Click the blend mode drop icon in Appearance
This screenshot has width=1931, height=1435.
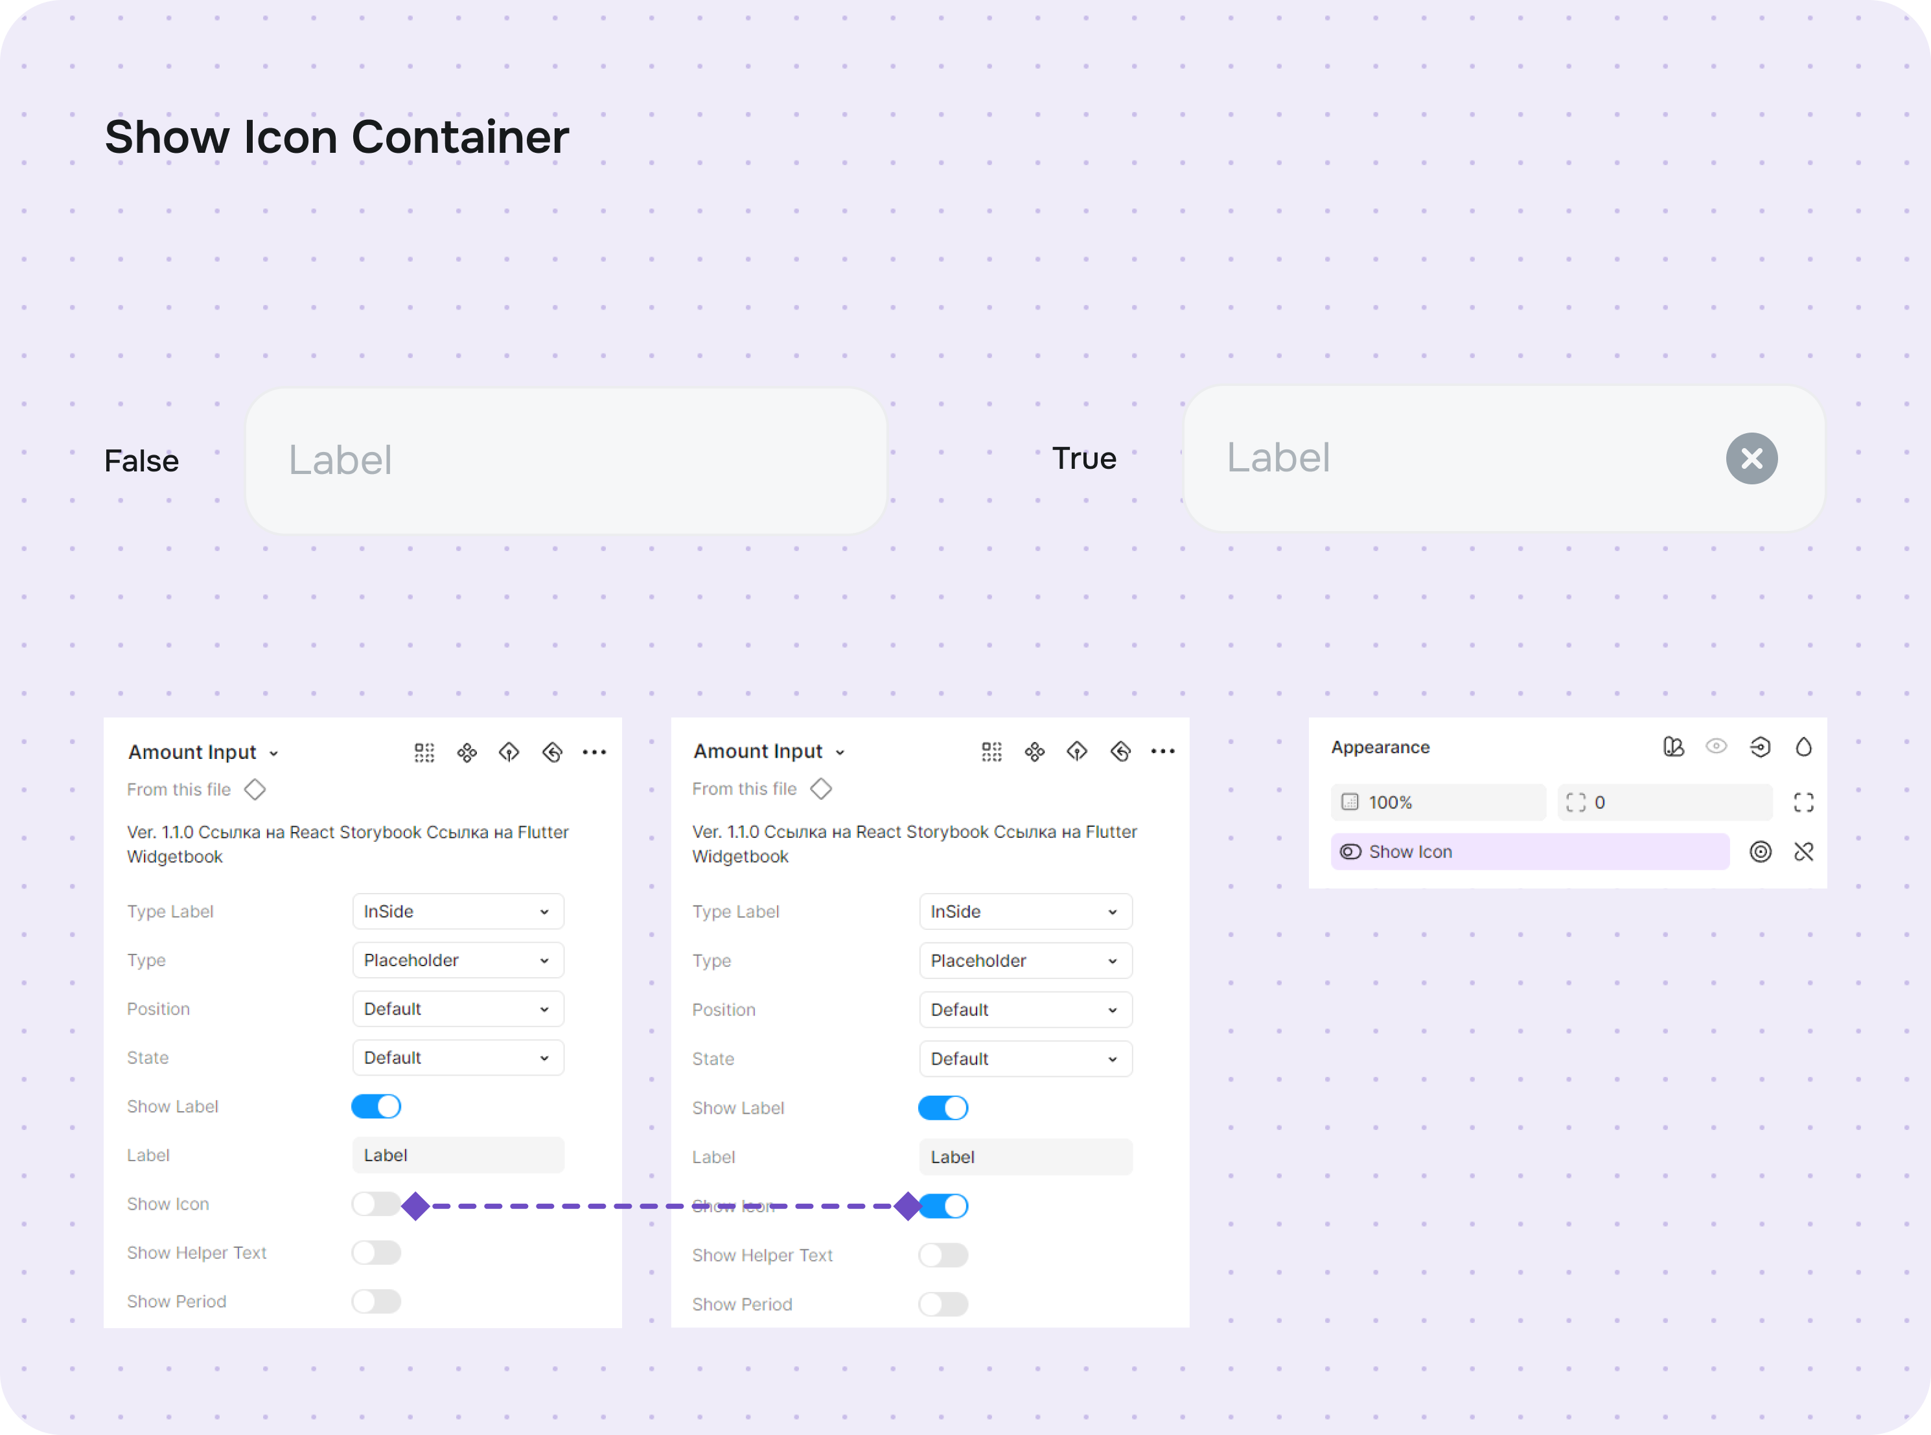point(1803,747)
